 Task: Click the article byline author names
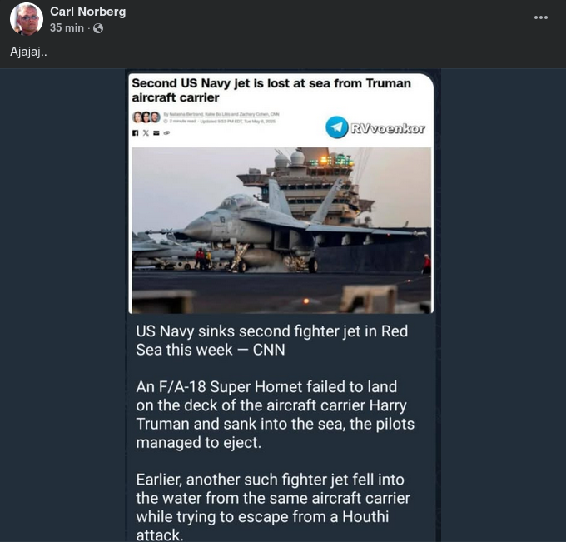tap(221, 113)
